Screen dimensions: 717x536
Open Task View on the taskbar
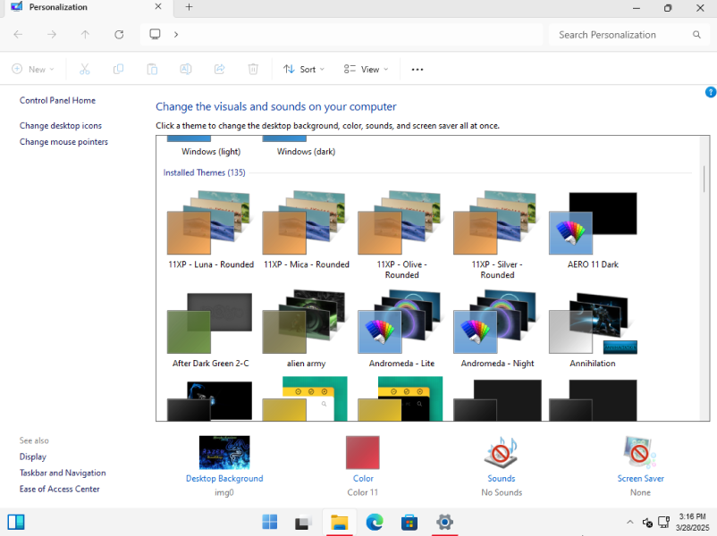pos(303,522)
